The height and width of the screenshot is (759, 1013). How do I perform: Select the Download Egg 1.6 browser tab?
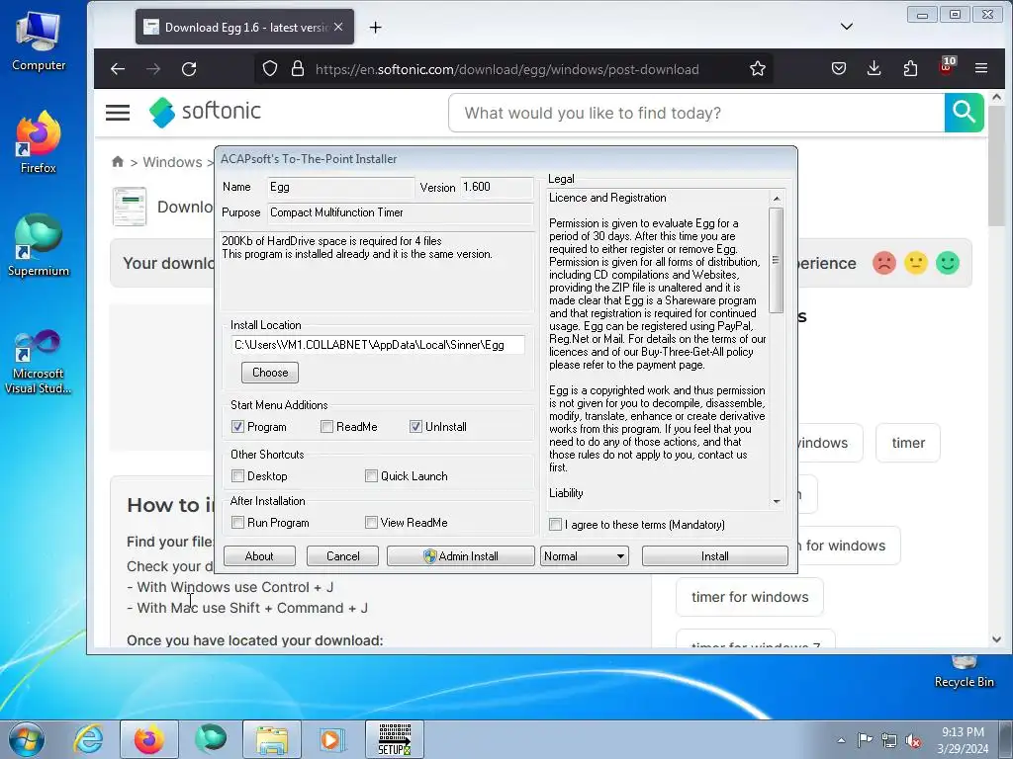click(x=244, y=27)
